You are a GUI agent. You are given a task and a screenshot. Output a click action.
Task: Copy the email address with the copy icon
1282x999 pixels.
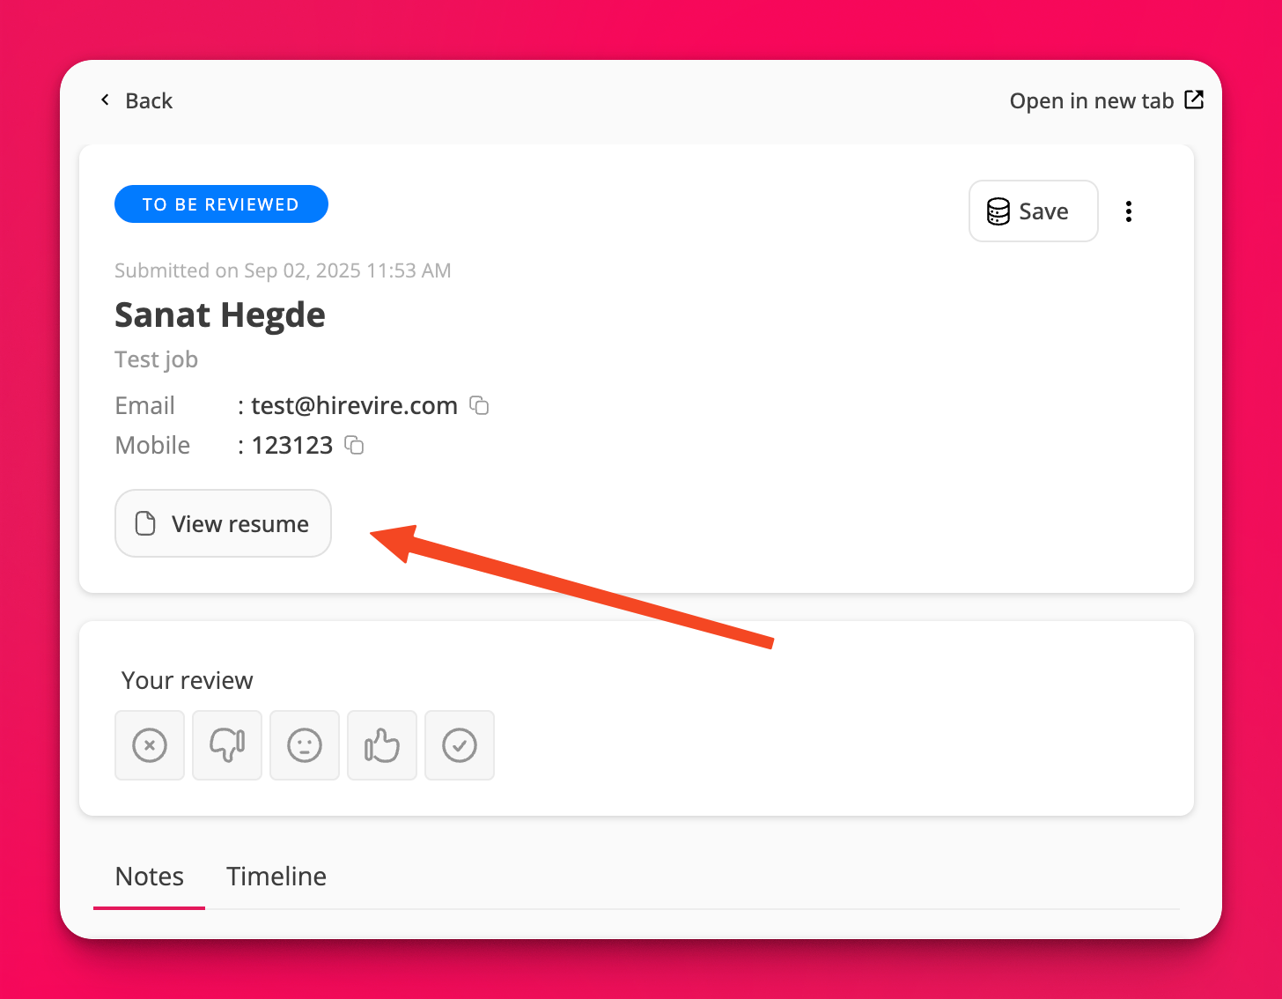click(x=479, y=405)
